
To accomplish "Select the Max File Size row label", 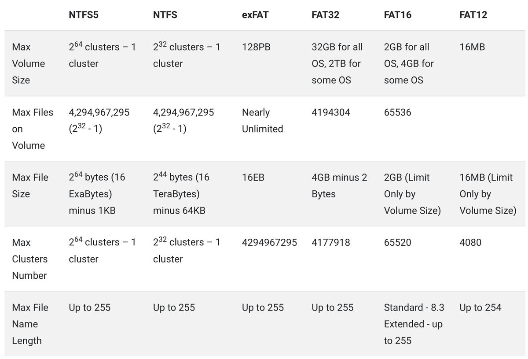I will 30,185.
